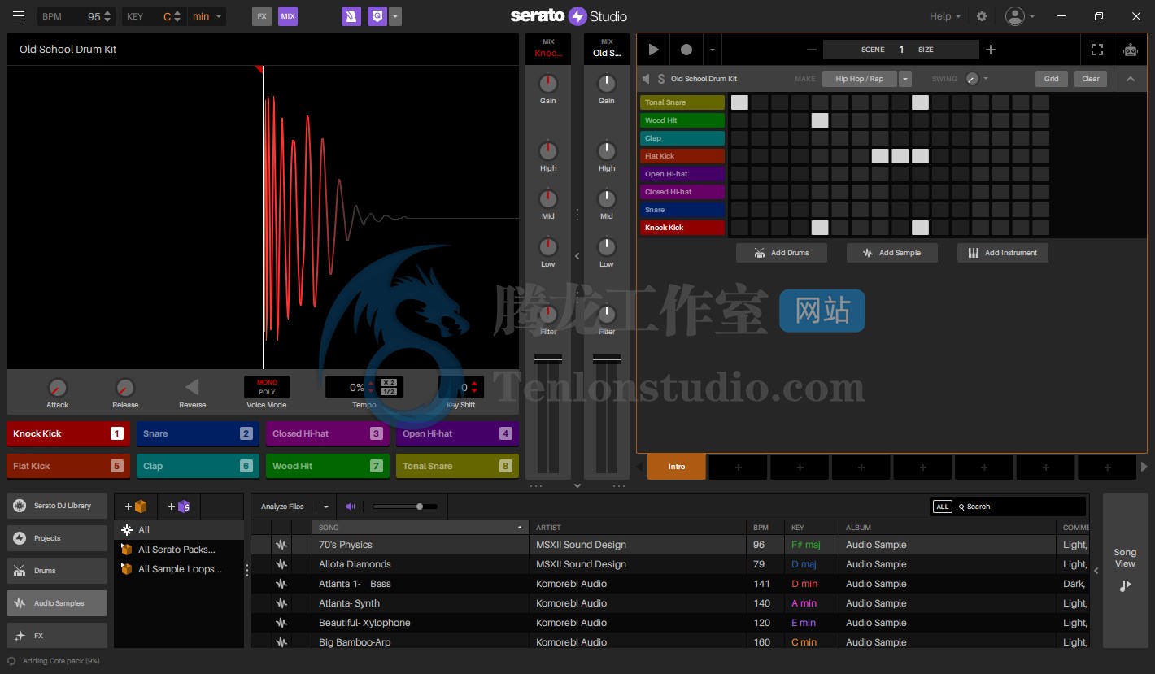Switch Voice Mode Mono/Poly
1155x674 pixels.
click(267, 387)
